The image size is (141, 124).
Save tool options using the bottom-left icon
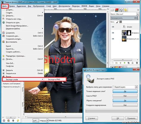[x=4, y=121]
